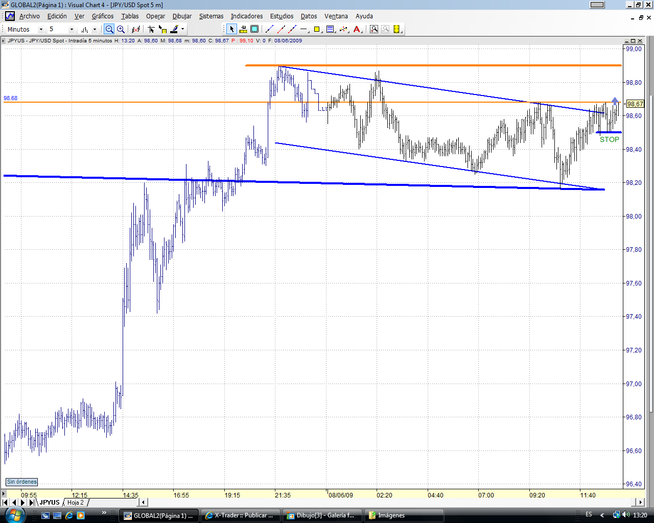
Task: Switch to the Hoja 2 sheet tab
Action: (x=76, y=503)
